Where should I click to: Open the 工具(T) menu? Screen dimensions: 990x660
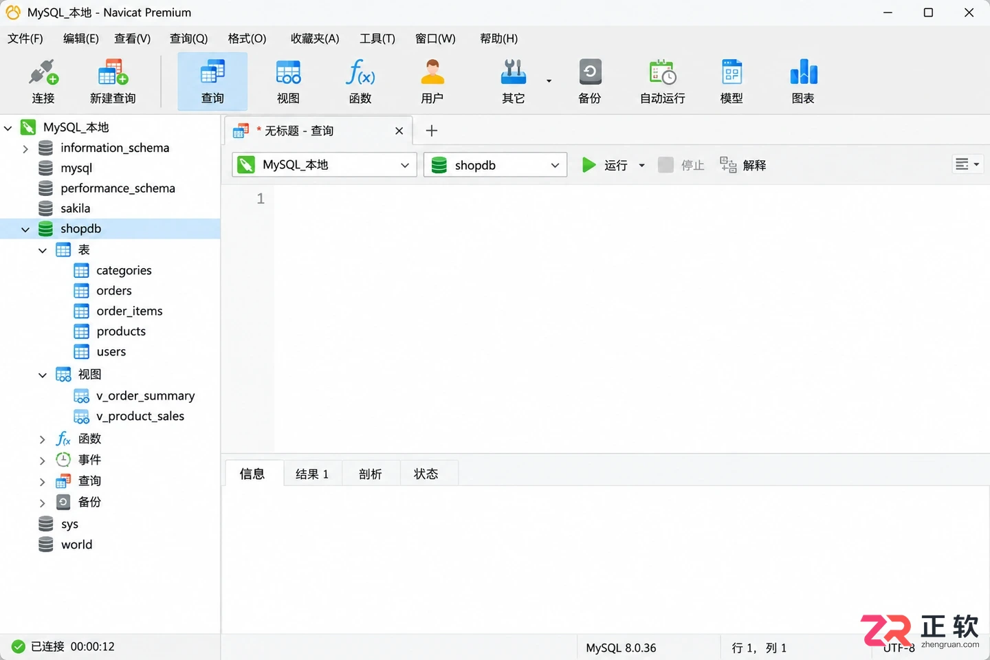(377, 38)
